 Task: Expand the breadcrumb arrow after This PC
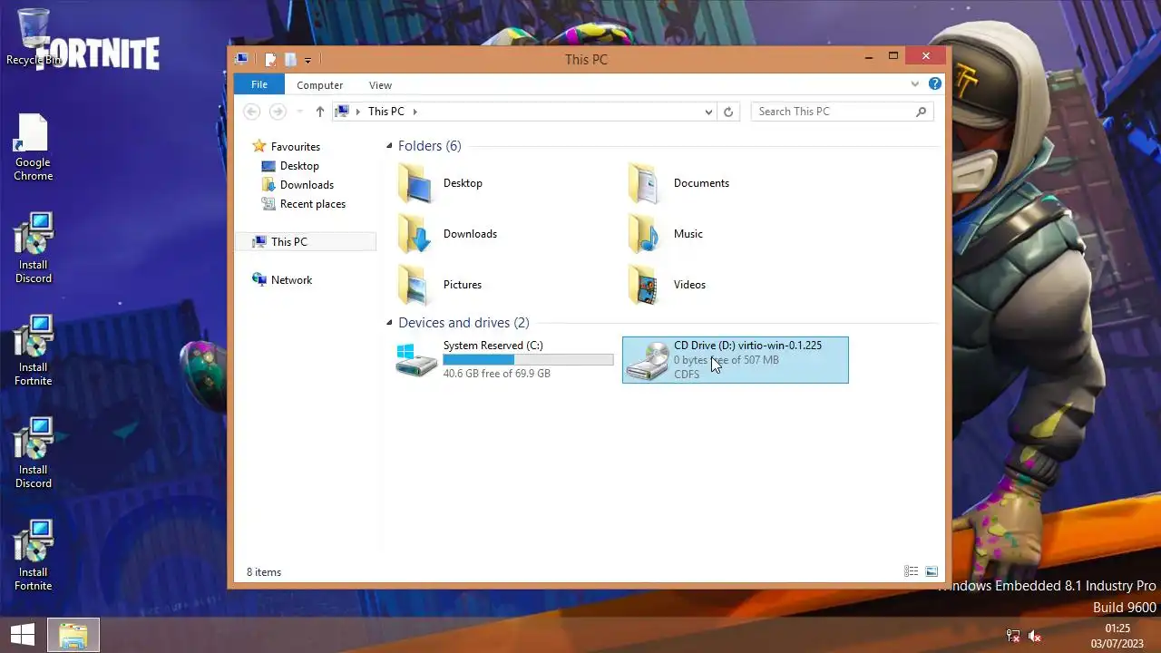tap(415, 112)
